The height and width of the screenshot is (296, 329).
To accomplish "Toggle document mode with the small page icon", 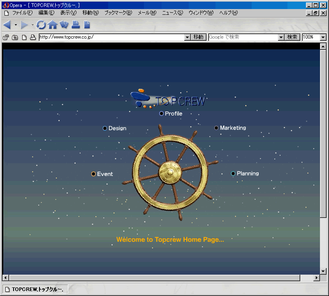I will point(24,37).
